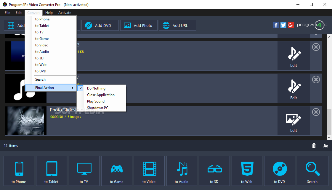Click the music note thumbnail
Image resolution: width=332 pixels, height=190 pixels.
pyautogui.click(x=26, y=88)
